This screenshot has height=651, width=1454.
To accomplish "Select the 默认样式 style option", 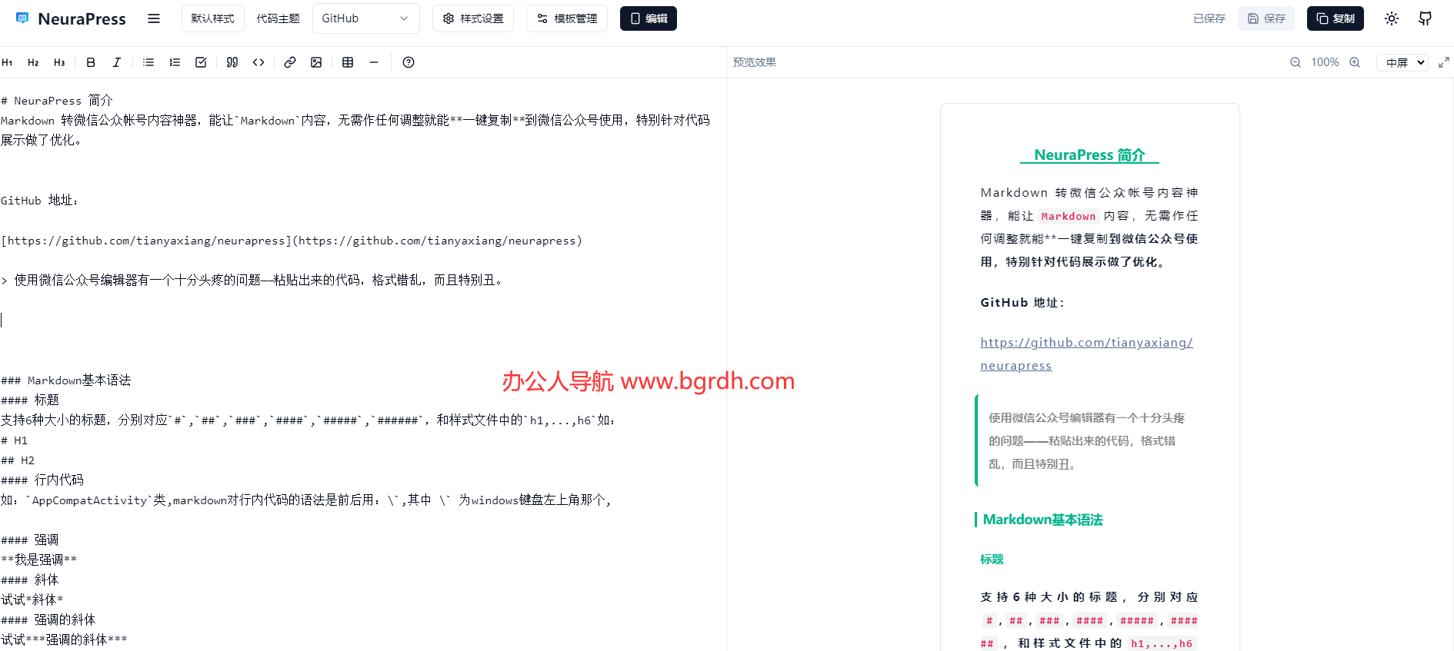I will [x=212, y=18].
